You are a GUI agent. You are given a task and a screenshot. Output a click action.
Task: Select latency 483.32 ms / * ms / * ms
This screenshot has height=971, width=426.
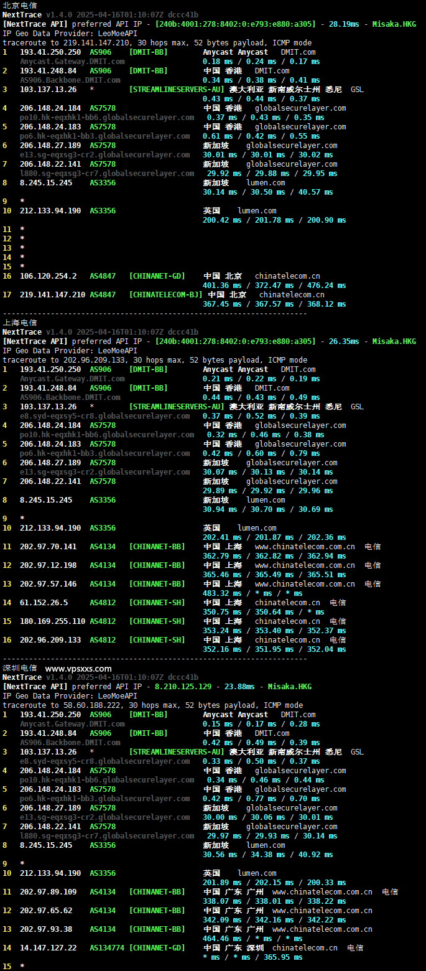click(252, 593)
